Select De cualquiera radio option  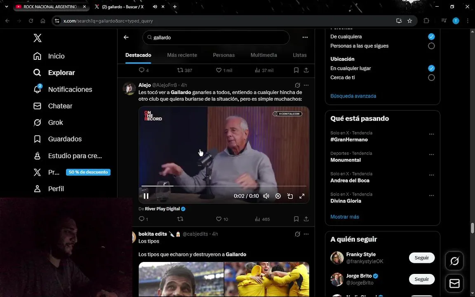click(431, 37)
